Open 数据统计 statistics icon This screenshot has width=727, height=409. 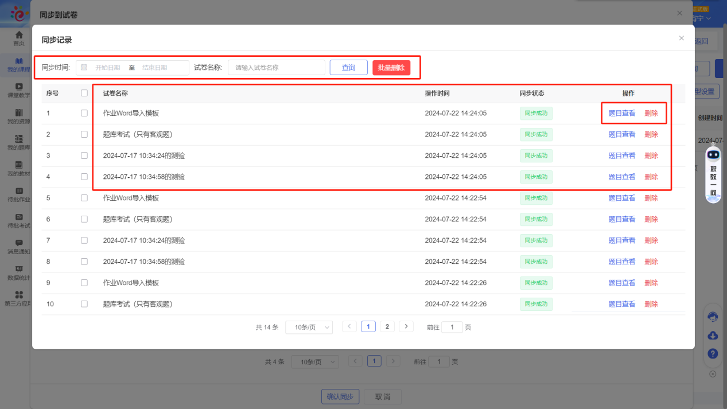point(19,269)
